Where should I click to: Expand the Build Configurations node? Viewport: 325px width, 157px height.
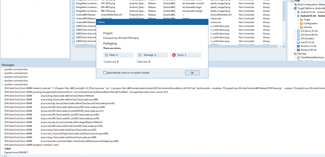(292, 5)
